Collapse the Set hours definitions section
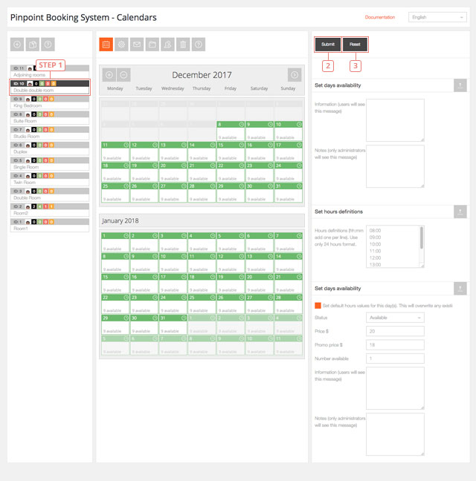 pos(460,212)
